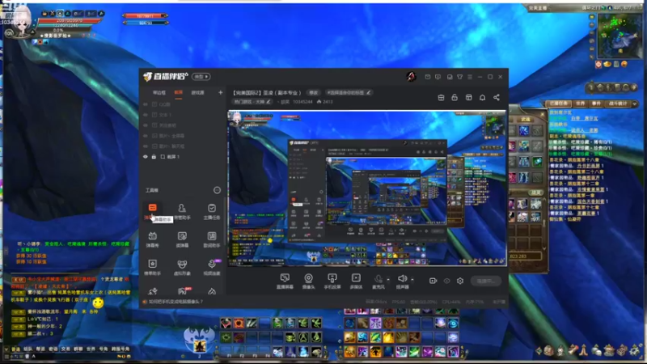This screenshot has width=647, height=364.
Task: Expand the speaker options arrow
Action: pyautogui.click(x=412, y=280)
